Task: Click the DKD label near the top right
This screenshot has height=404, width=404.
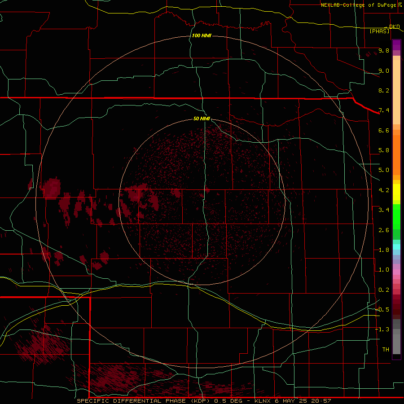Action: click(395, 26)
